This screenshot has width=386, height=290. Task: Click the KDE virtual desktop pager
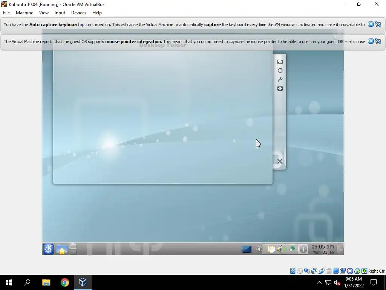[74, 249]
